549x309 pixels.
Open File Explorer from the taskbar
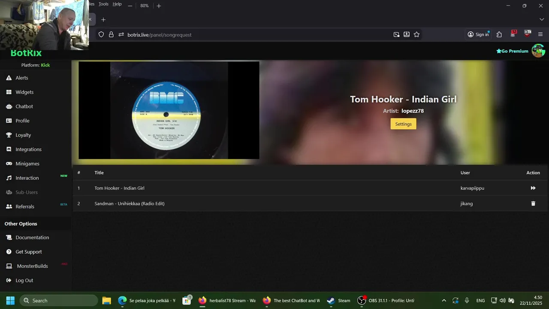tap(106, 300)
